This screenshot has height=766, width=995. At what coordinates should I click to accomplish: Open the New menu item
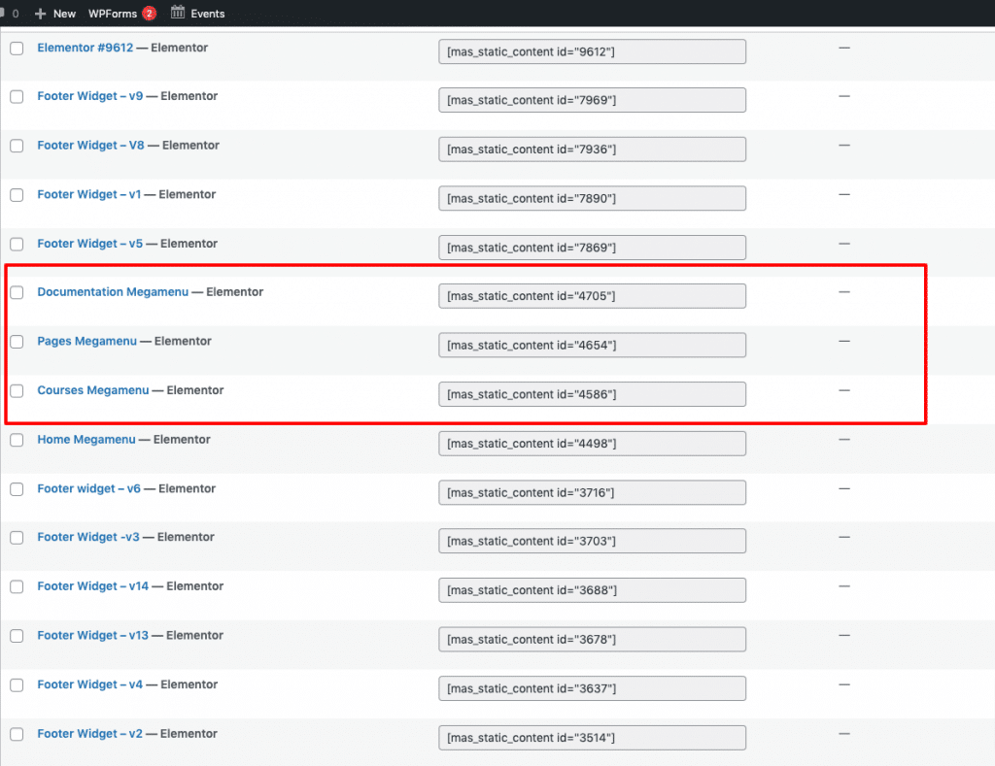64,14
